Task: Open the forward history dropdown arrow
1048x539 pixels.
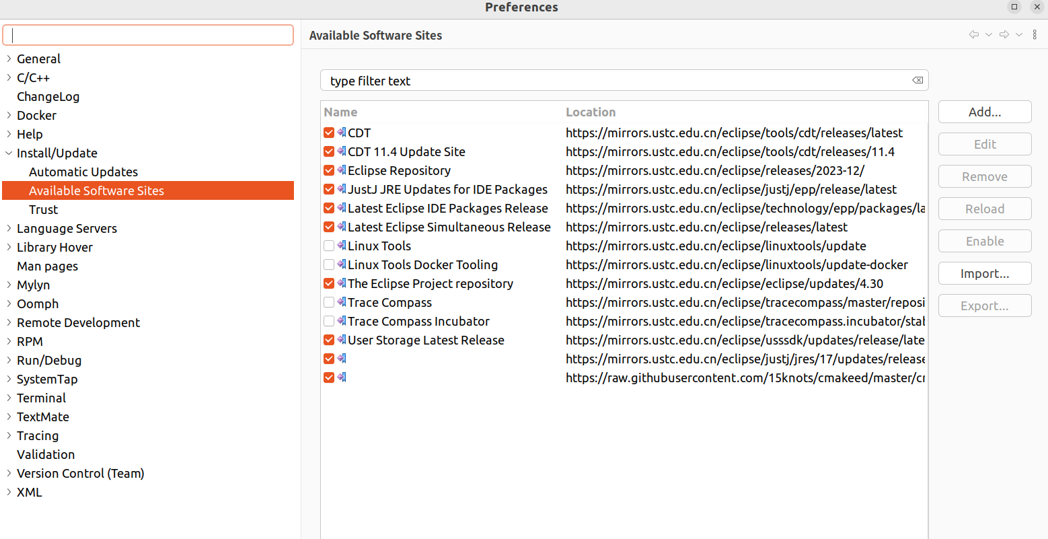Action: [1019, 34]
